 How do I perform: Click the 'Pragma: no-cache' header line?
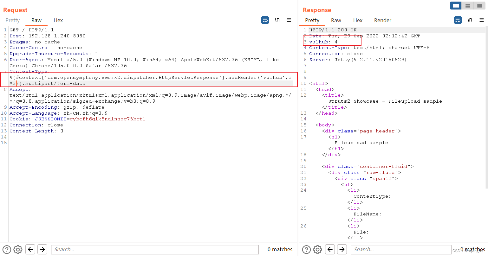click(x=35, y=42)
